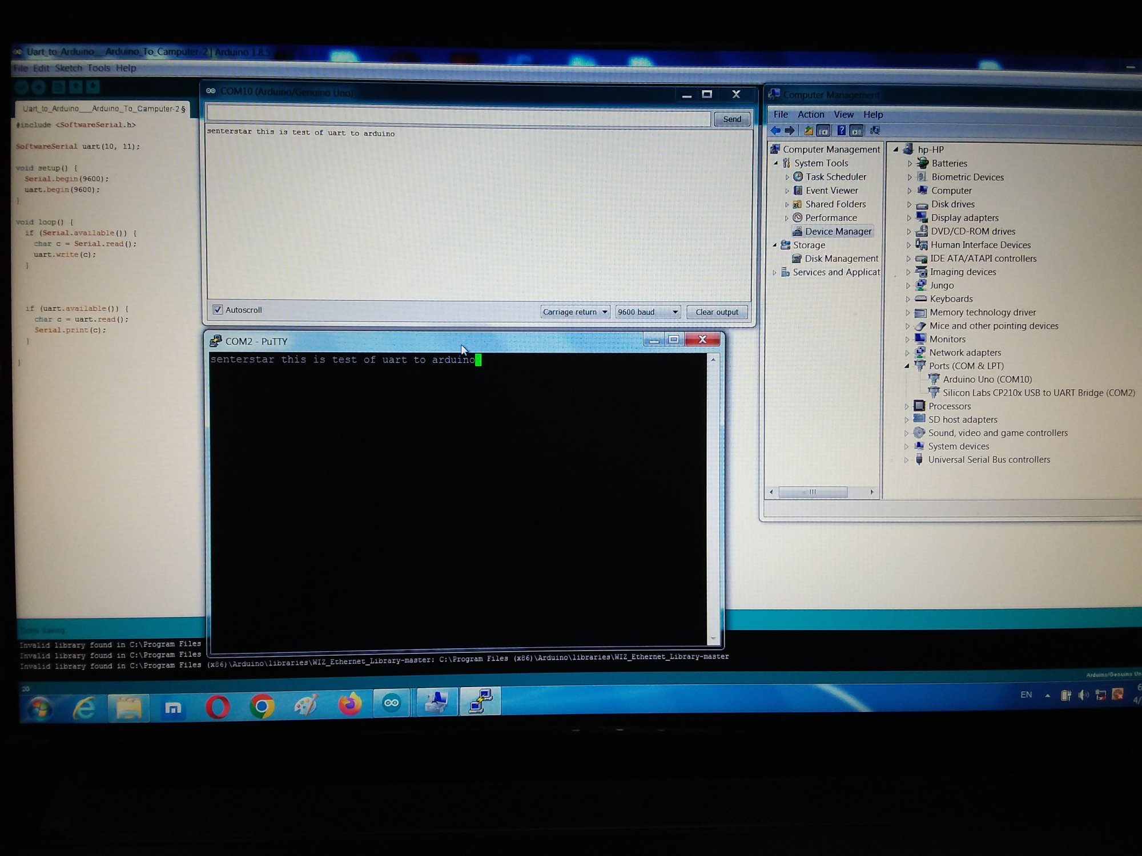Click the PuTTY scrollbar up arrow

pyautogui.click(x=713, y=360)
